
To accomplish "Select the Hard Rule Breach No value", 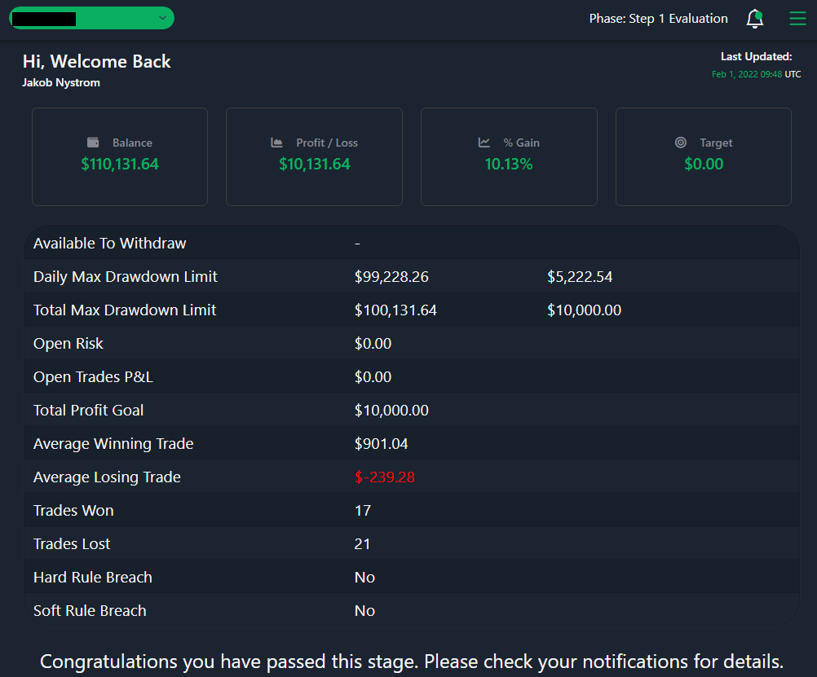I will pyautogui.click(x=364, y=577).
